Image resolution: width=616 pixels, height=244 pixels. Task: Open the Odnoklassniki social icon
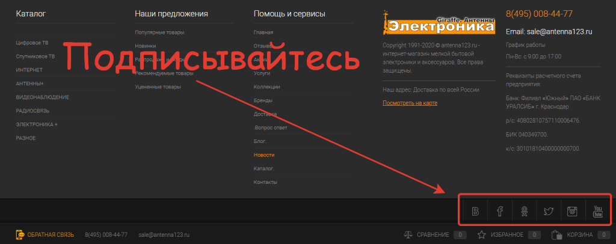pos(525,211)
